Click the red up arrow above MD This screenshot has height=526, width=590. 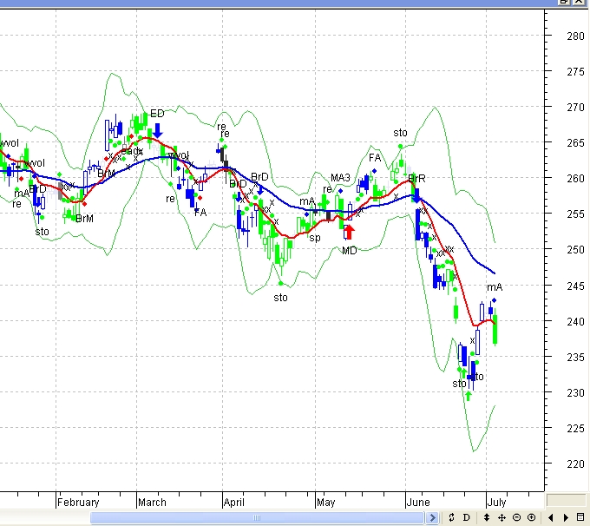click(349, 232)
